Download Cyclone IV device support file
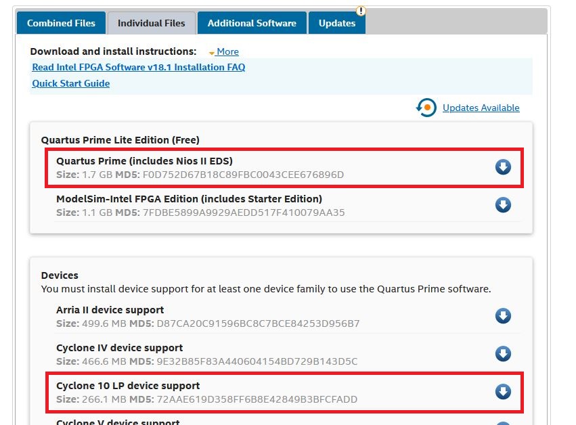The height and width of the screenshot is (425, 576). click(502, 354)
